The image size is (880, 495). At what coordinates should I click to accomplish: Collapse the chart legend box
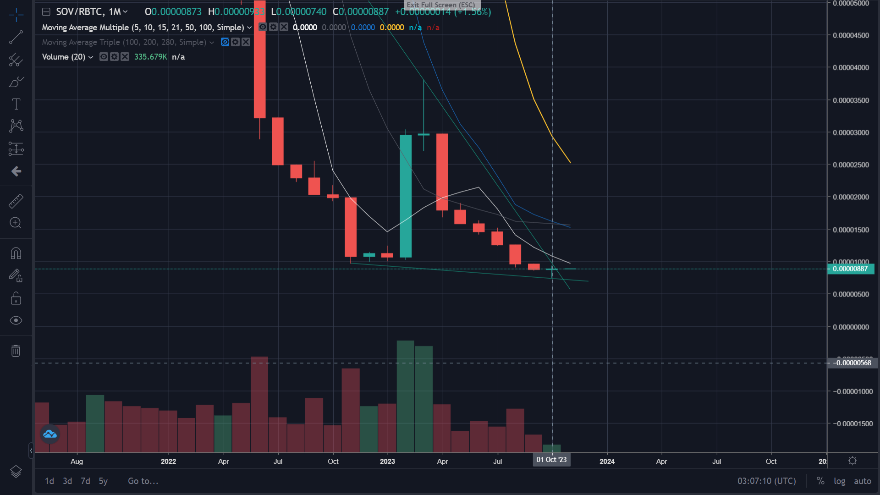[46, 12]
